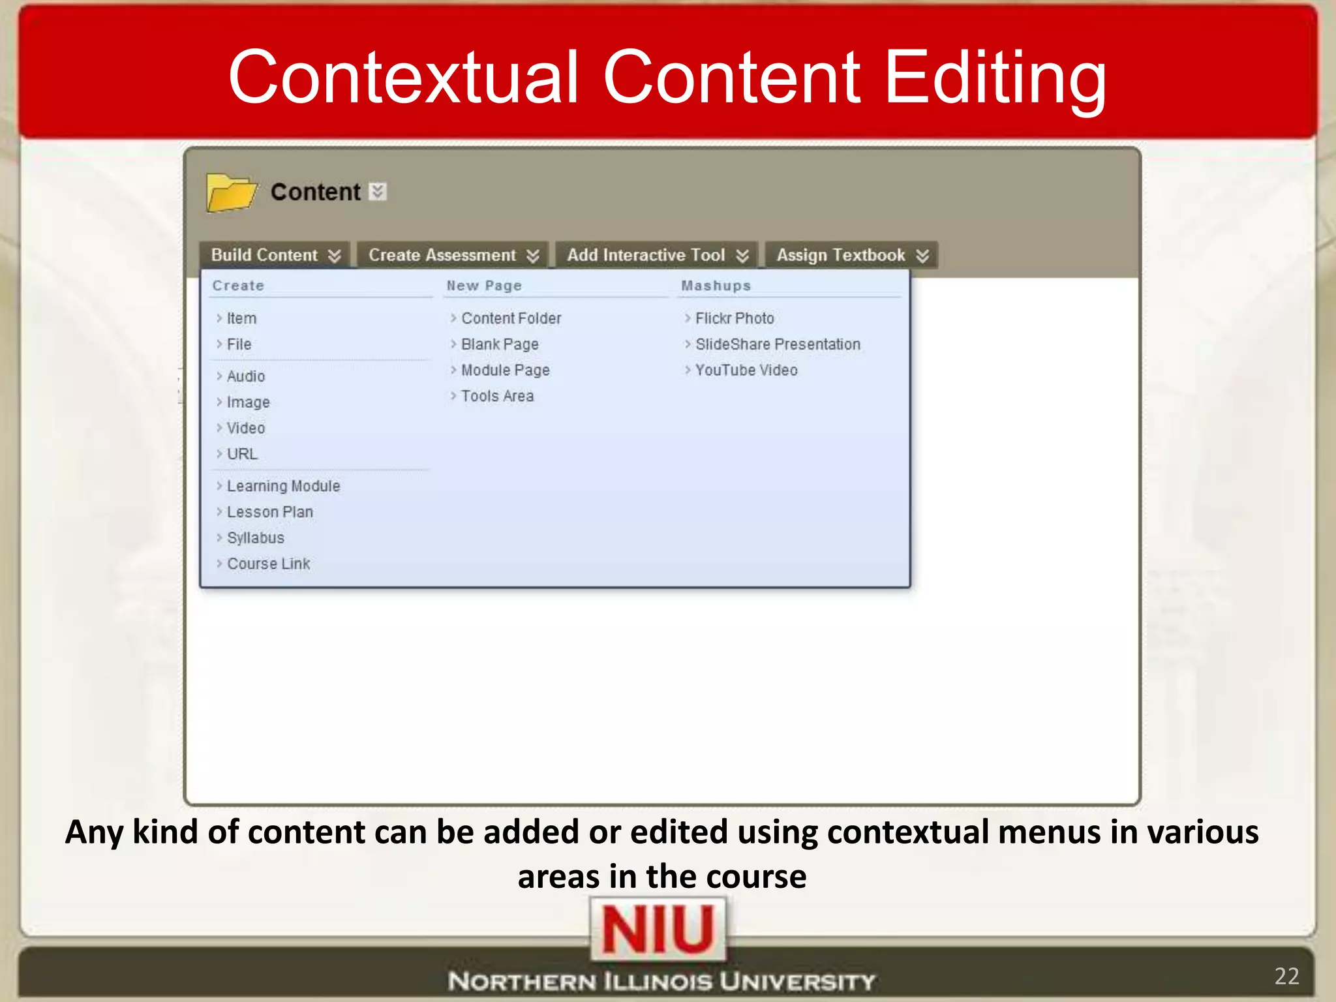Click the Create section heading
Image resolution: width=1336 pixels, height=1002 pixels.
click(238, 286)
